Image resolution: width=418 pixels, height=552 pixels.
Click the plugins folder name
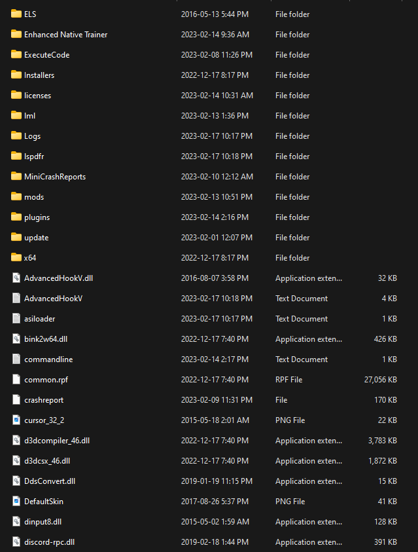37,217
